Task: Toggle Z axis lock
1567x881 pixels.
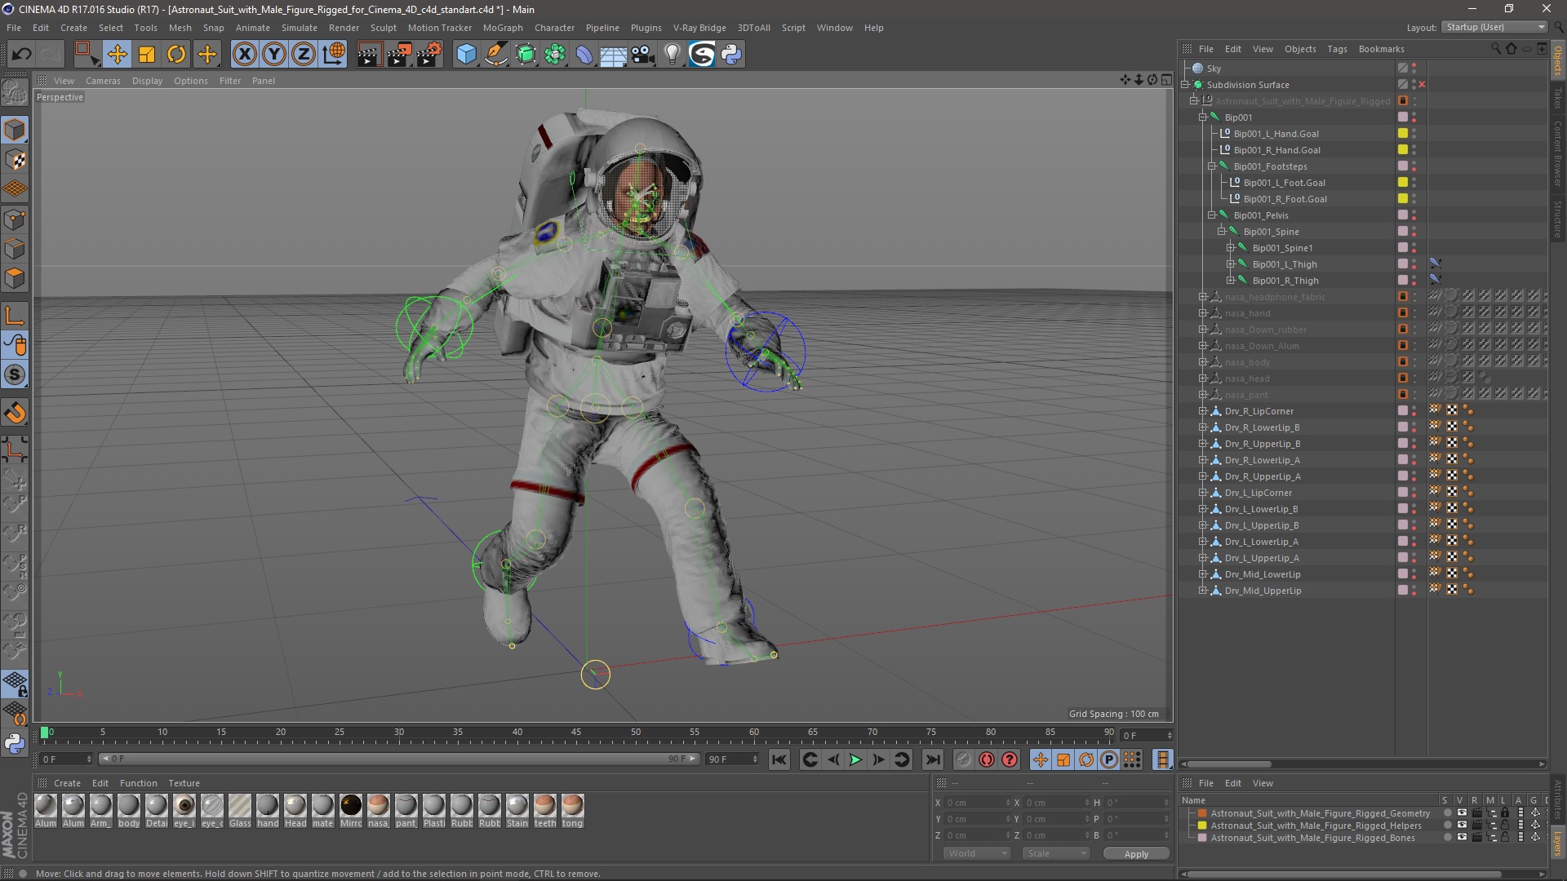Action: click(304, 55)
